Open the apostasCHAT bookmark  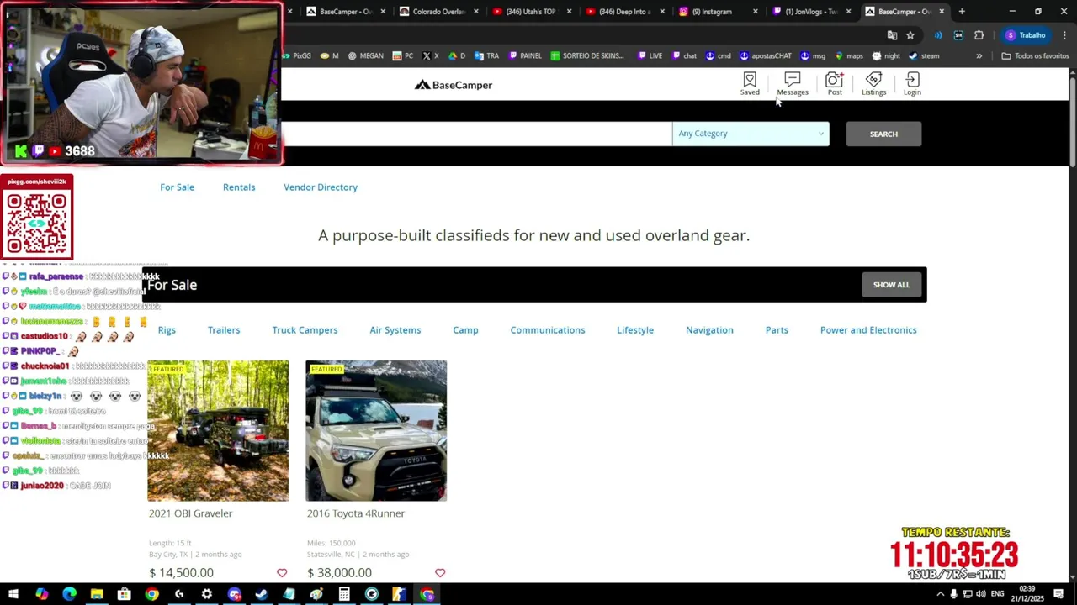(766, 56)
